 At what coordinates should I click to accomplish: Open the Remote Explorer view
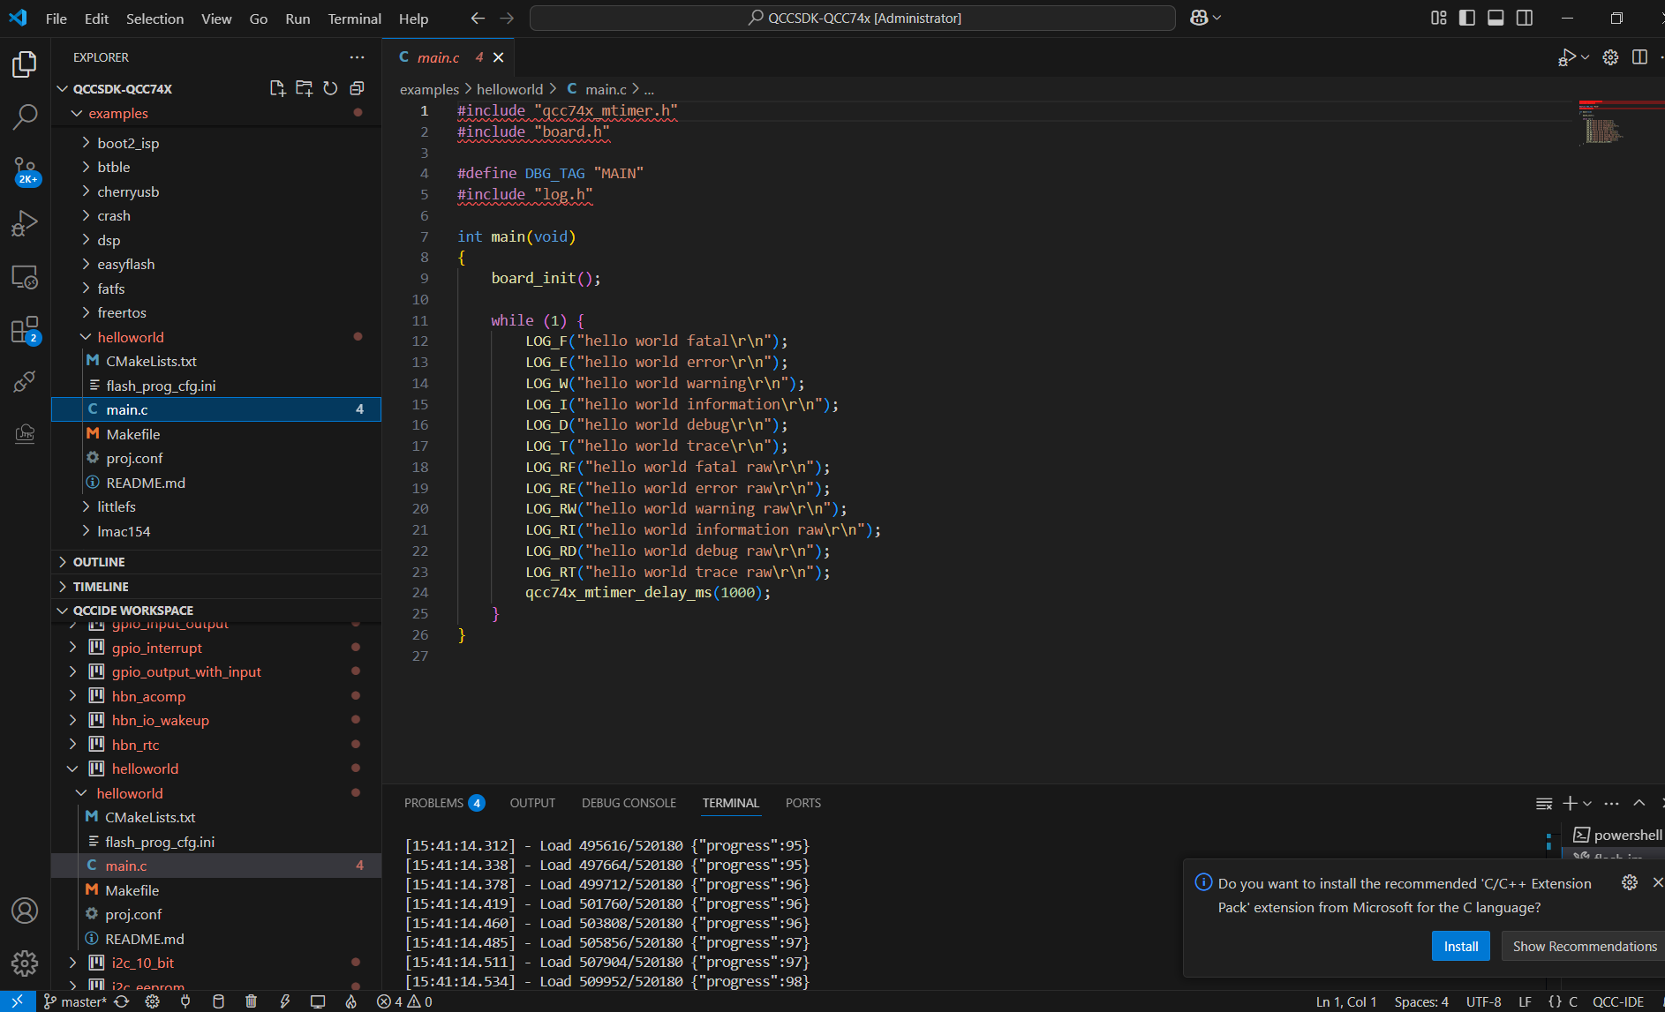coord(25,277)
